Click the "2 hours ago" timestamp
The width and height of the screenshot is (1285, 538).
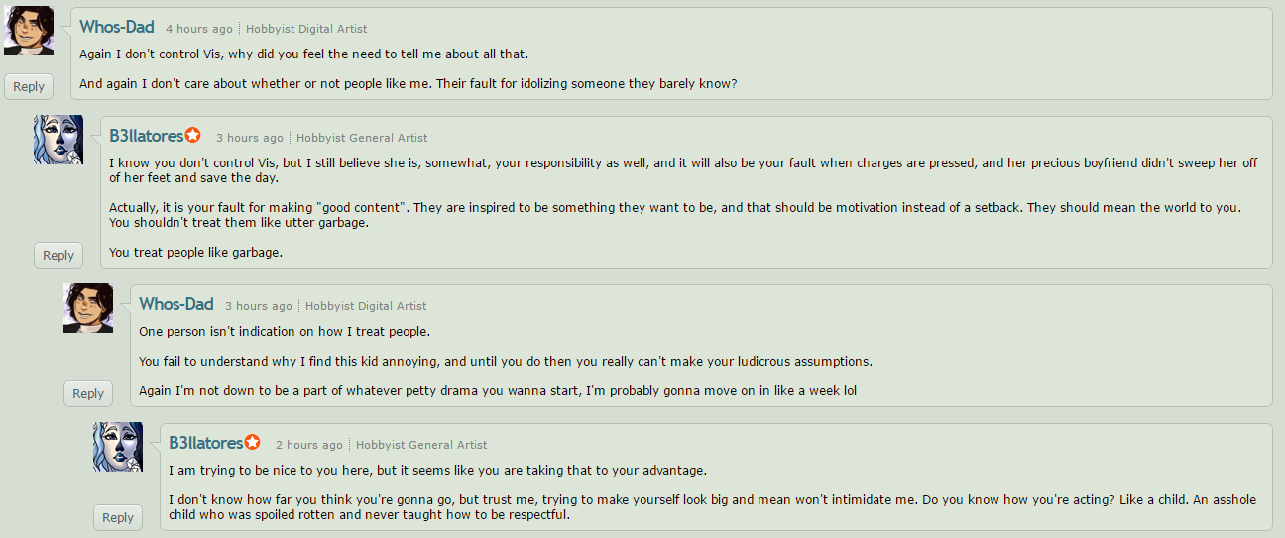[x=309, y=445]
